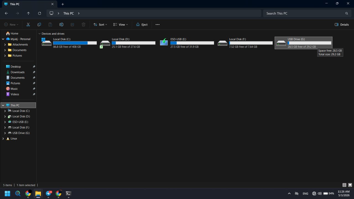Add a new tab

click(x=63, y=4)
